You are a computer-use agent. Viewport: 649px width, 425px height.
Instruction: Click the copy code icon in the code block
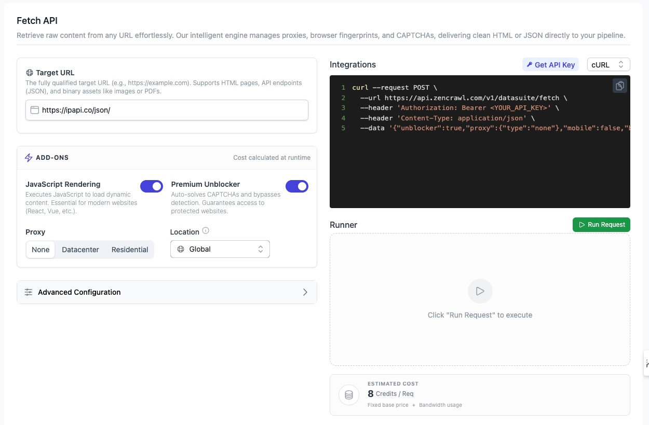tap(619, 86)
